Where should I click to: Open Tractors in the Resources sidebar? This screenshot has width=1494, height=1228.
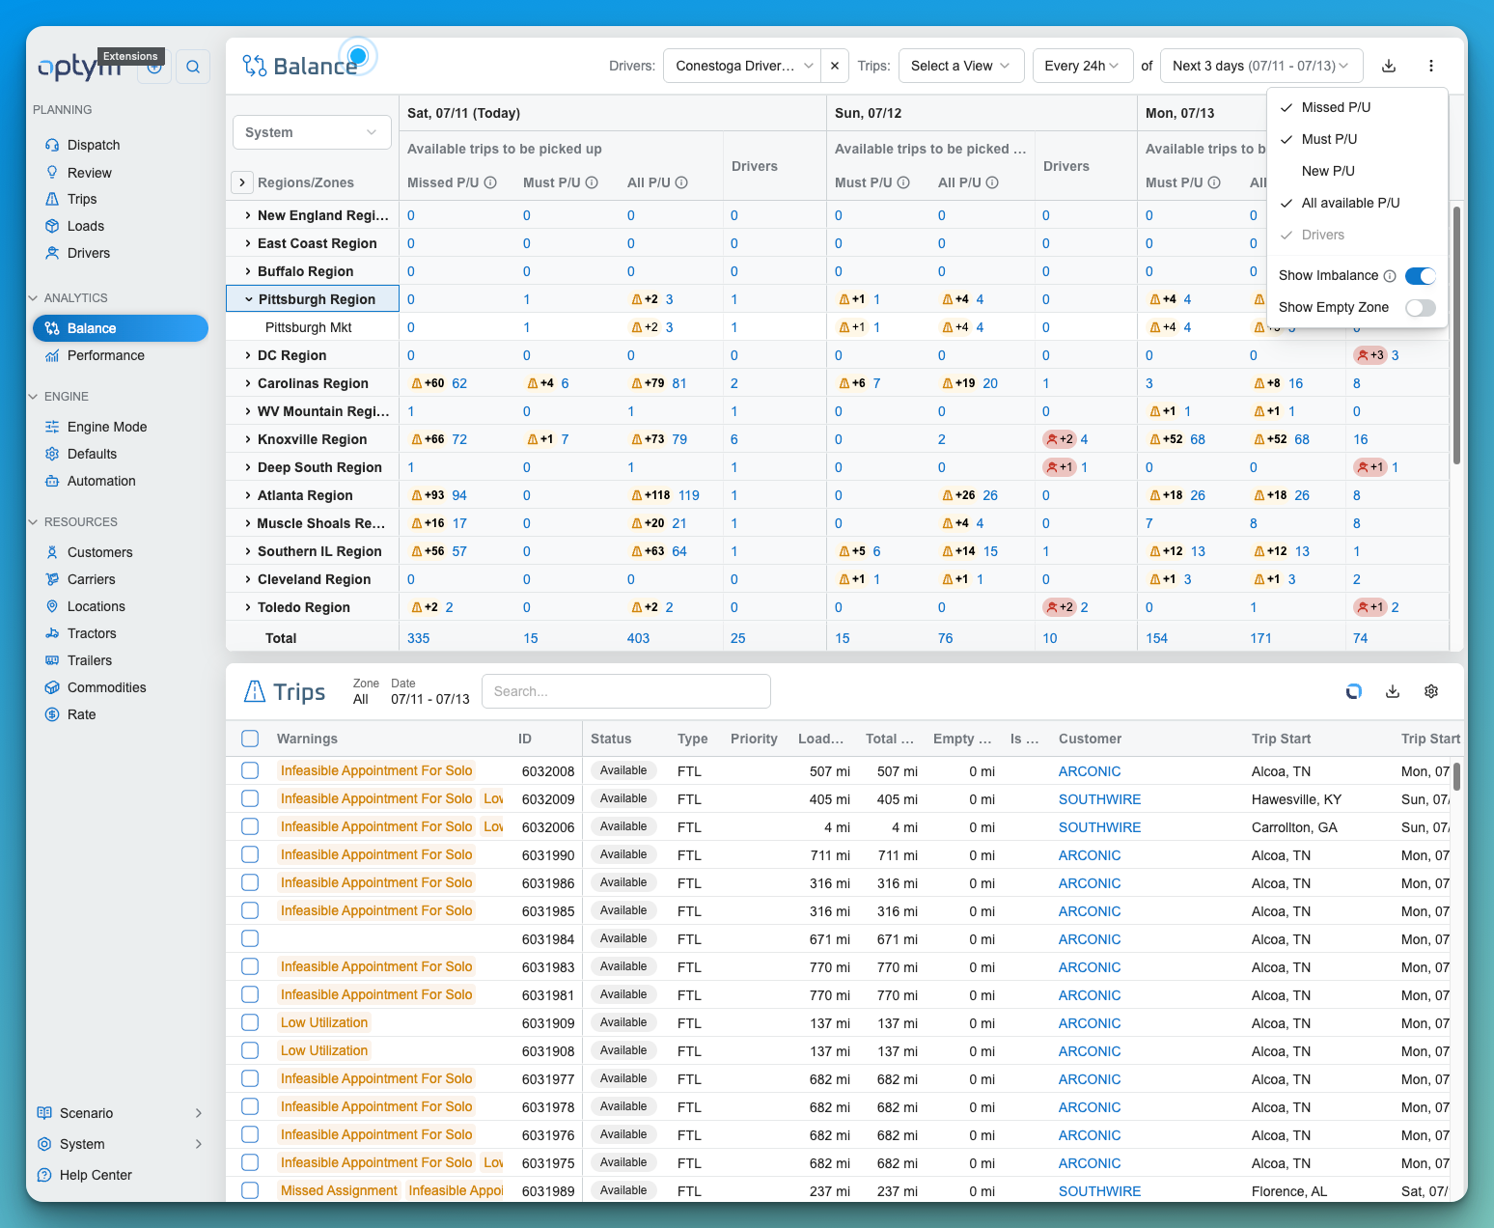(92, 633)
